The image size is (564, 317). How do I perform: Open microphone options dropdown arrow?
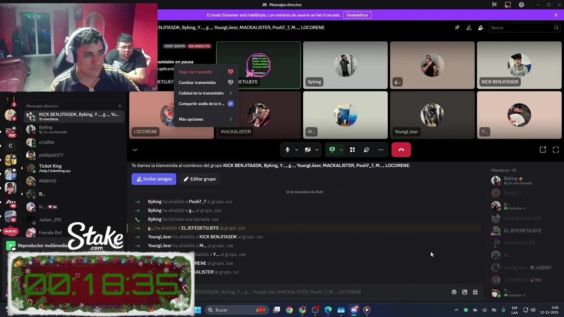tap(297, 150)
